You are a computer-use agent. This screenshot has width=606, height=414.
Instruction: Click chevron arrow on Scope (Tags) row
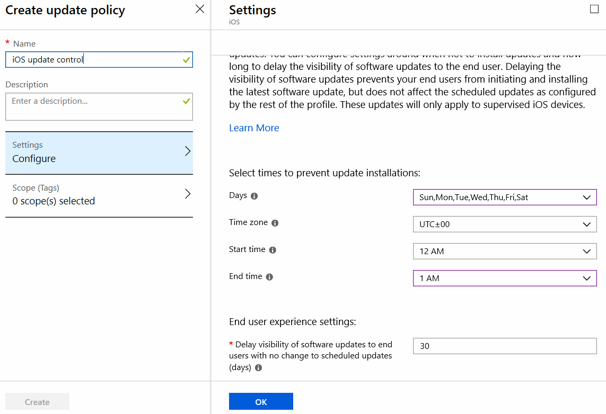[x=187, y=194]
